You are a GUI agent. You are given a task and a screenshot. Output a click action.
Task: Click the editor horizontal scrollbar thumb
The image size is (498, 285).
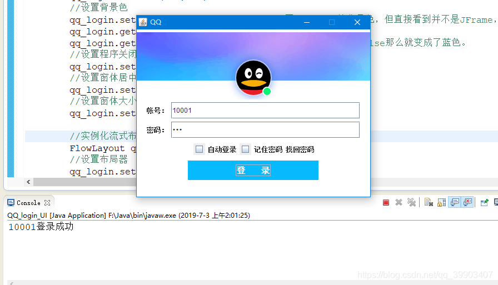(85, 182)
